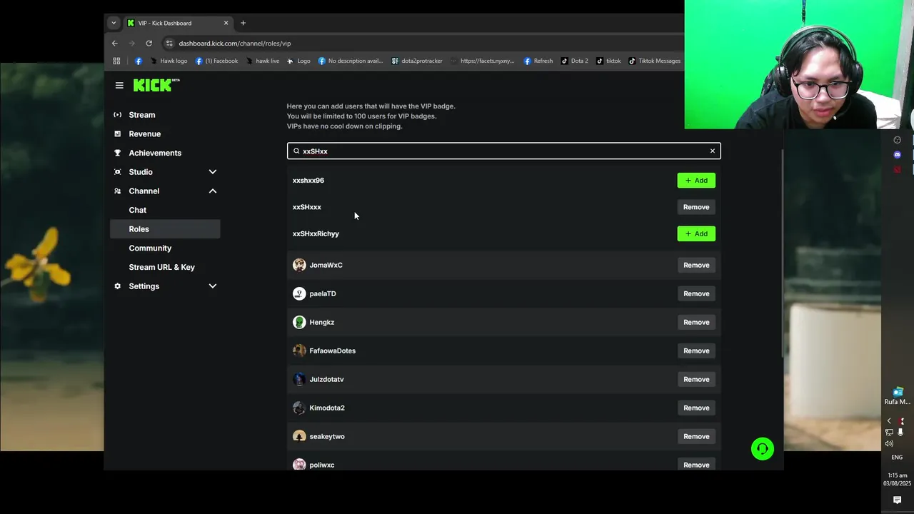Select Roles in the sidebar

pyautogui.click(x=165, y=229)
